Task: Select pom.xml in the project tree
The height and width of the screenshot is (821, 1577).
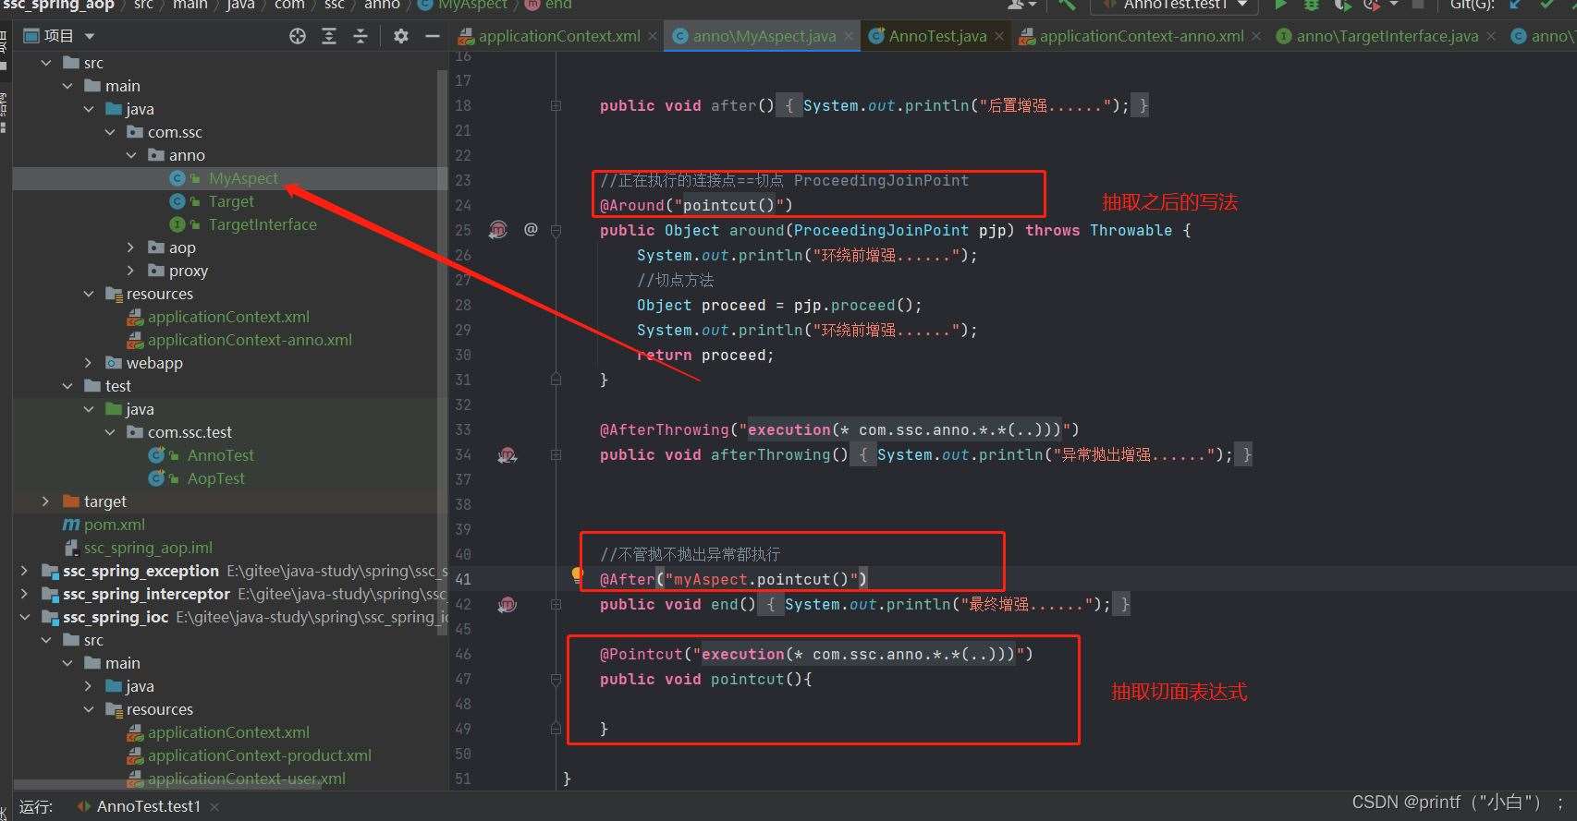Action: point(114,525)
